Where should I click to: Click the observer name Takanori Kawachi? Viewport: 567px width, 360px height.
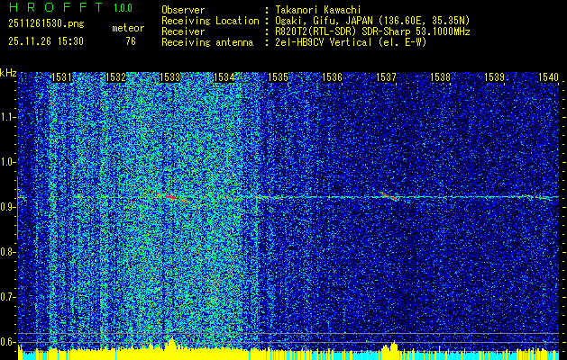(318, 10)
